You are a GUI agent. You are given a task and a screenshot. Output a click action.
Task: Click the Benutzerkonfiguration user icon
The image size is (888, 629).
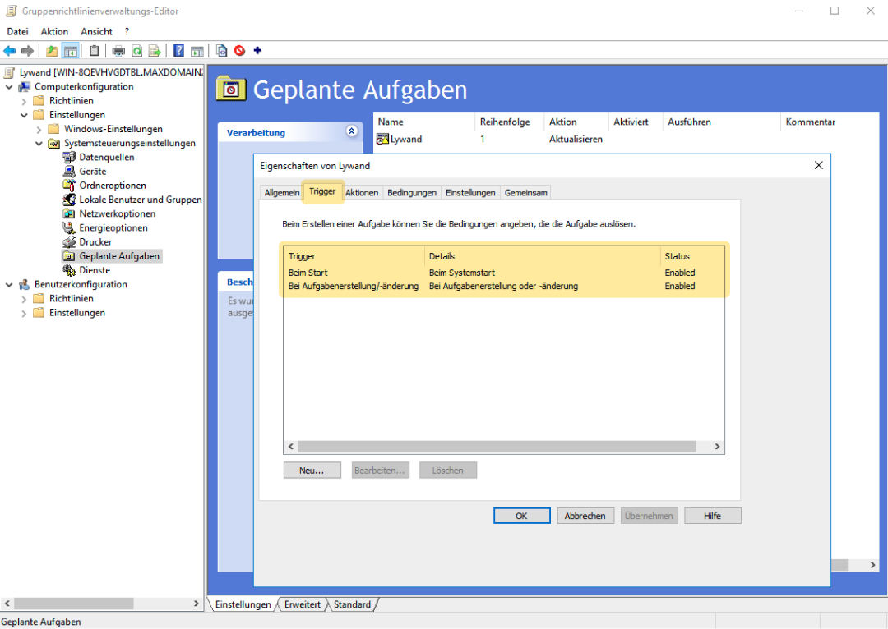point(25,284)
